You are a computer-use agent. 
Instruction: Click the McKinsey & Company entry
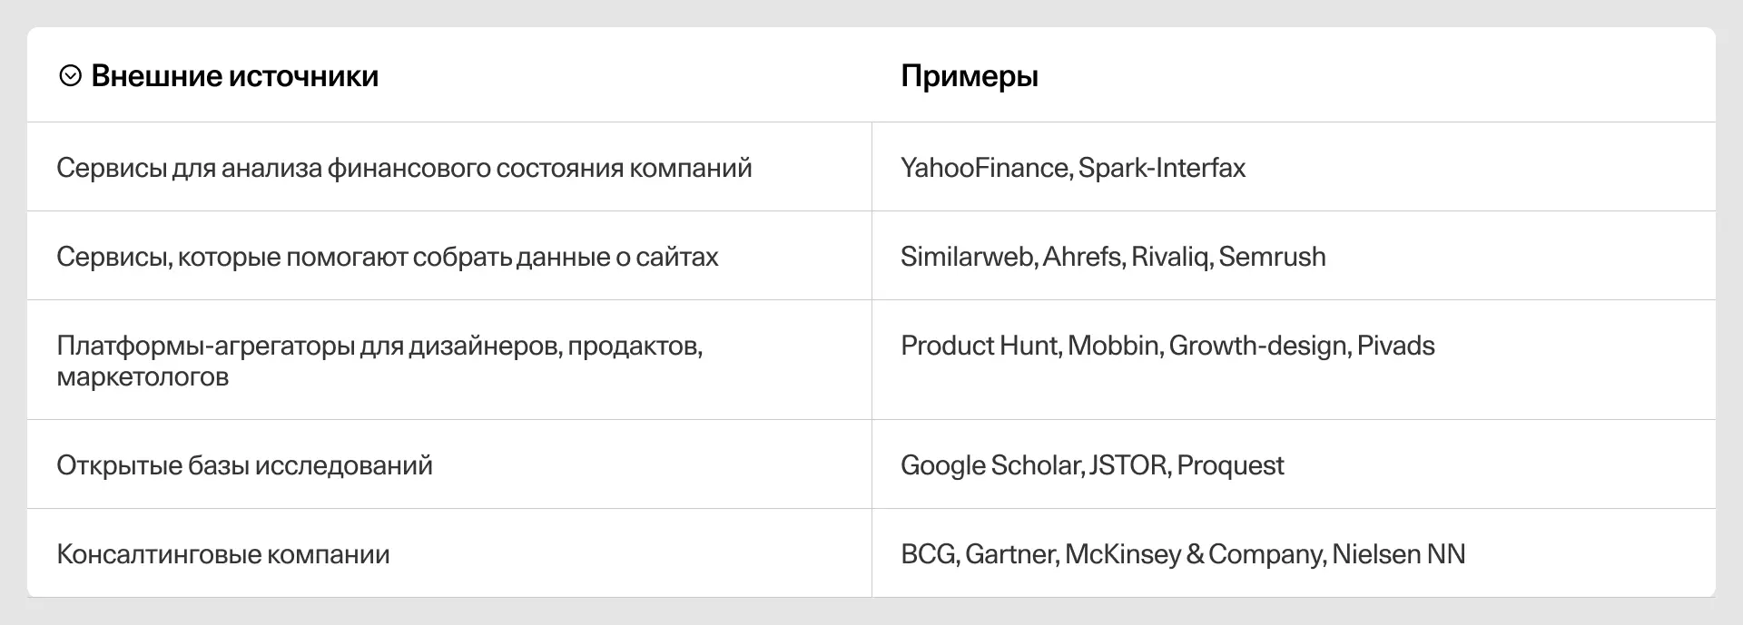tap(1194, 554)
